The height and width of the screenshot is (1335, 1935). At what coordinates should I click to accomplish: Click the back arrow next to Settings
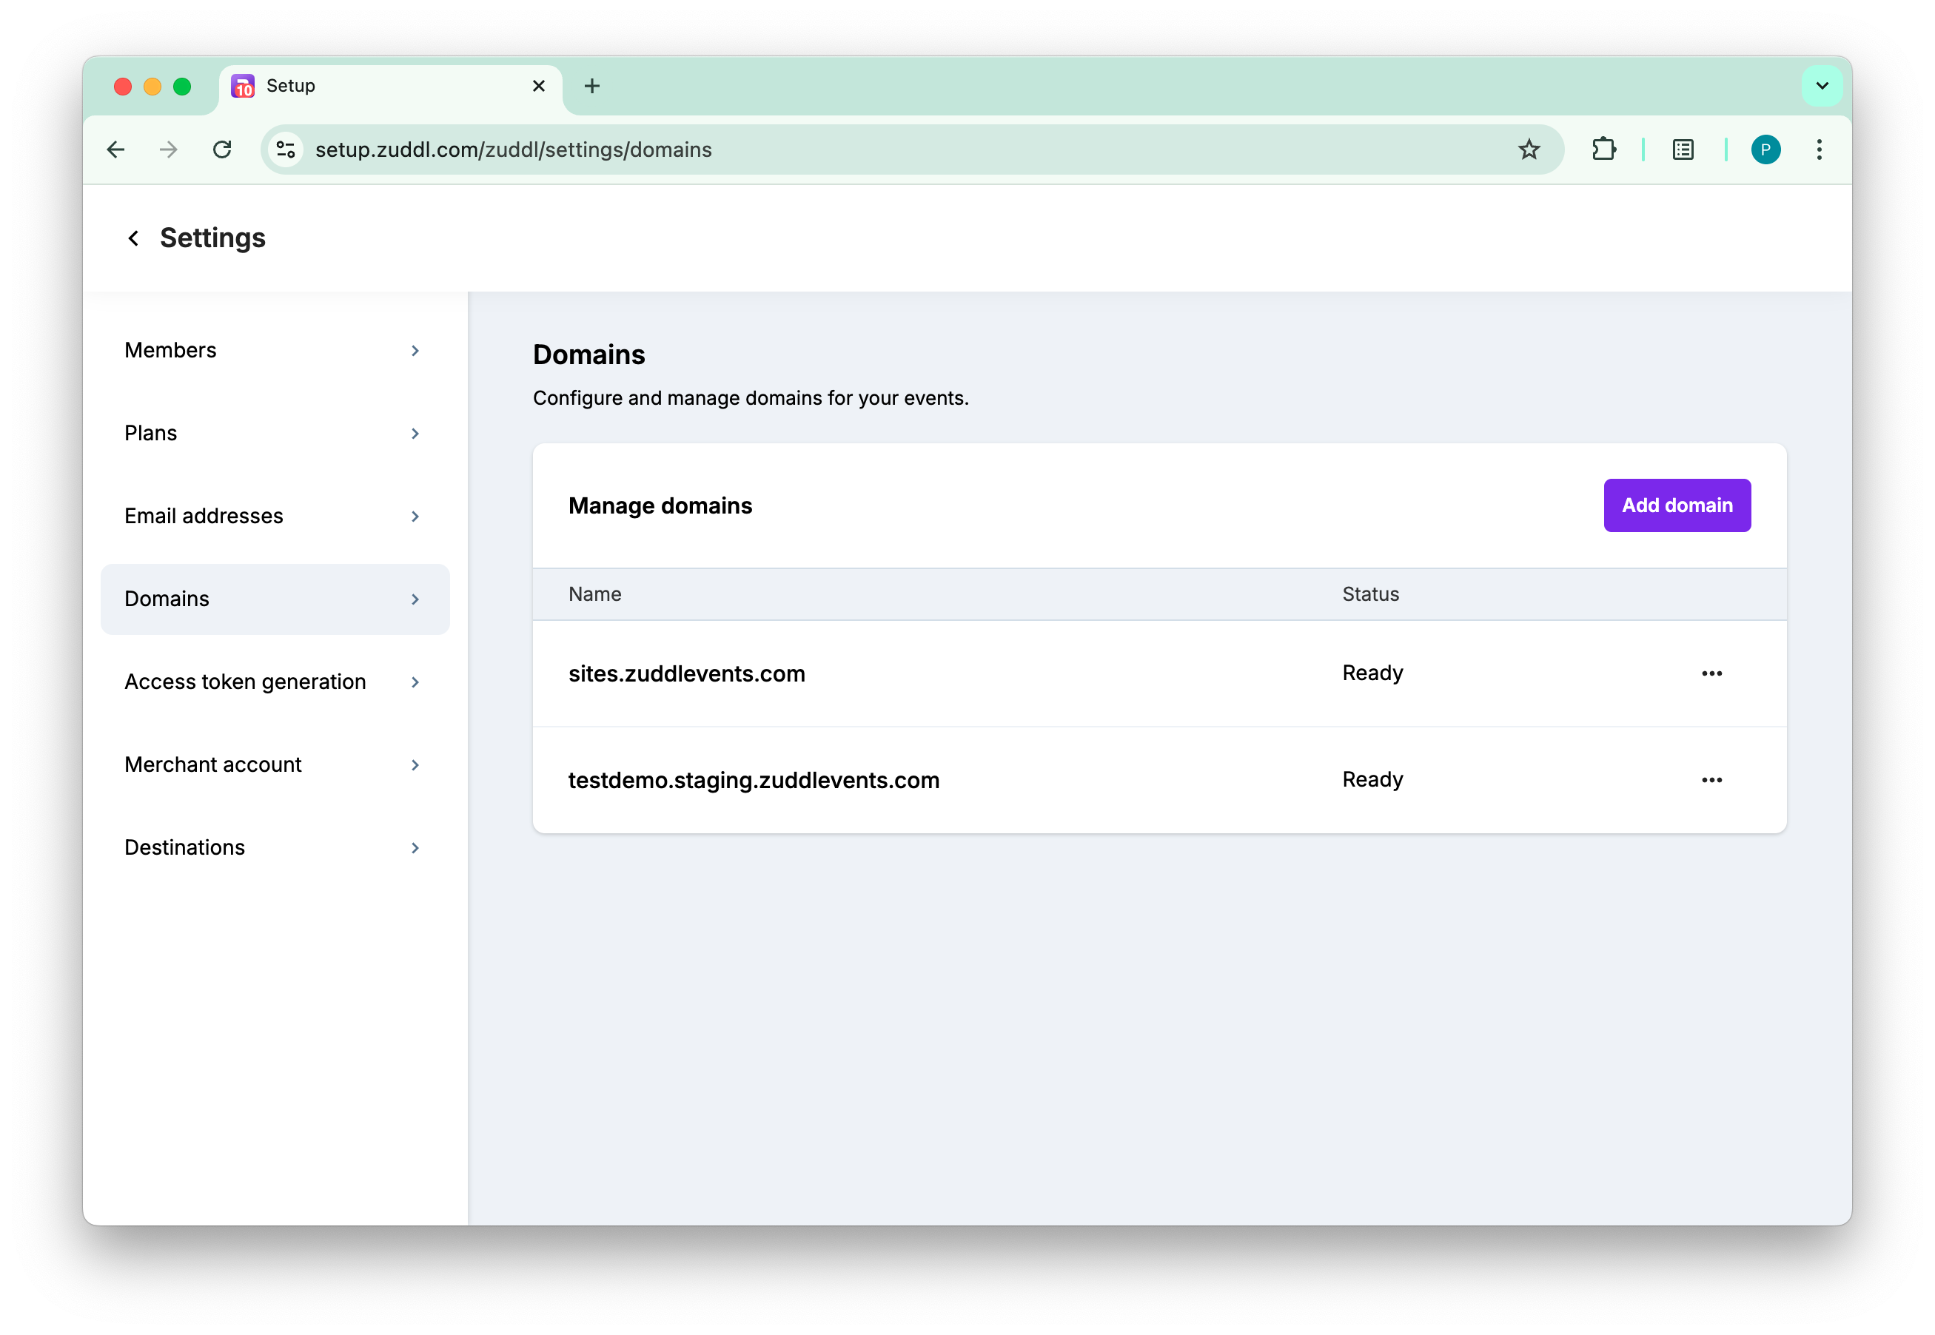pos(133,238)
